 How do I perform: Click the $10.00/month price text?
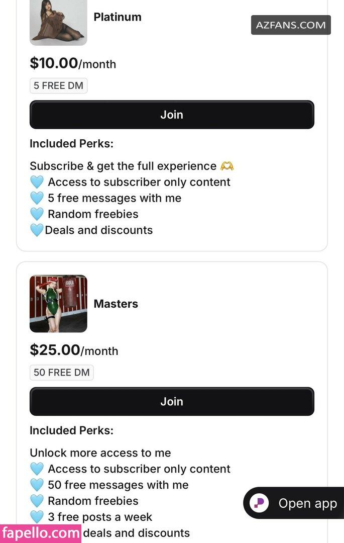coord(73,64)
